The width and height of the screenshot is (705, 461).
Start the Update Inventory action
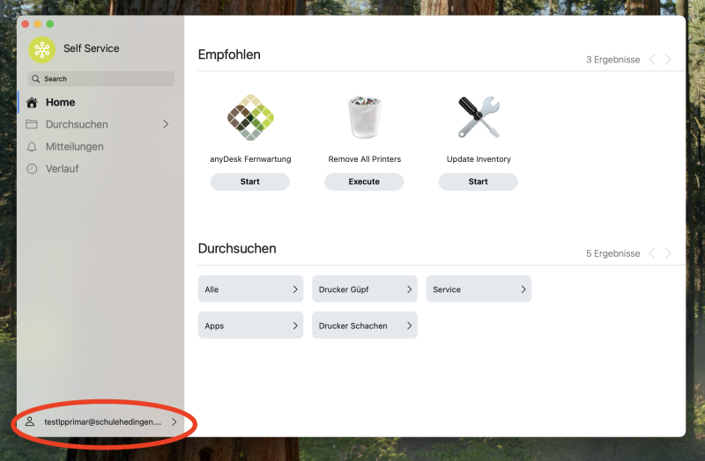point(479,182)
